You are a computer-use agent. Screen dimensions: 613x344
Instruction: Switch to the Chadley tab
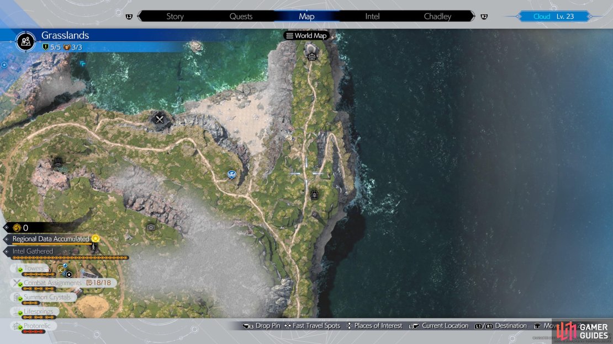437,17
